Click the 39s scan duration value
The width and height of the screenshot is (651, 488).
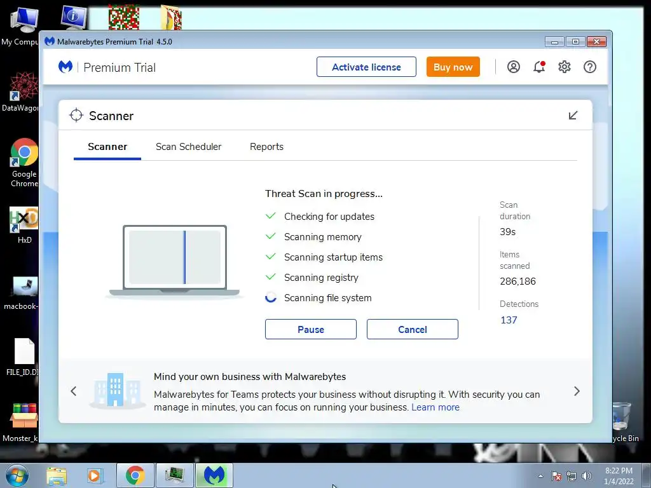(508, 232)
